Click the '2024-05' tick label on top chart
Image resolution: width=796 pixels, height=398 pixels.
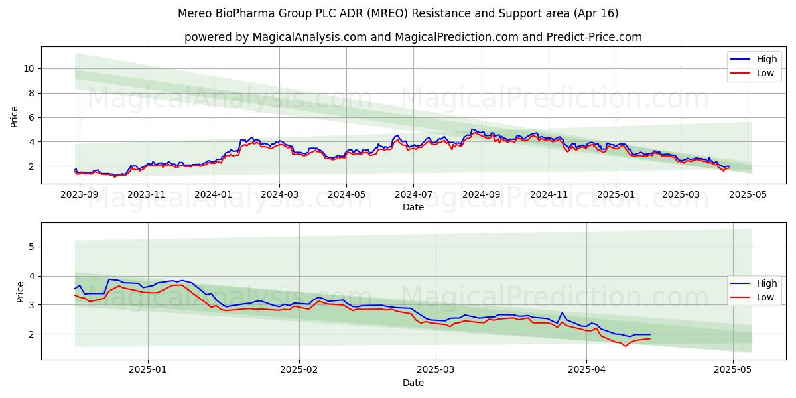coord(346,195)
